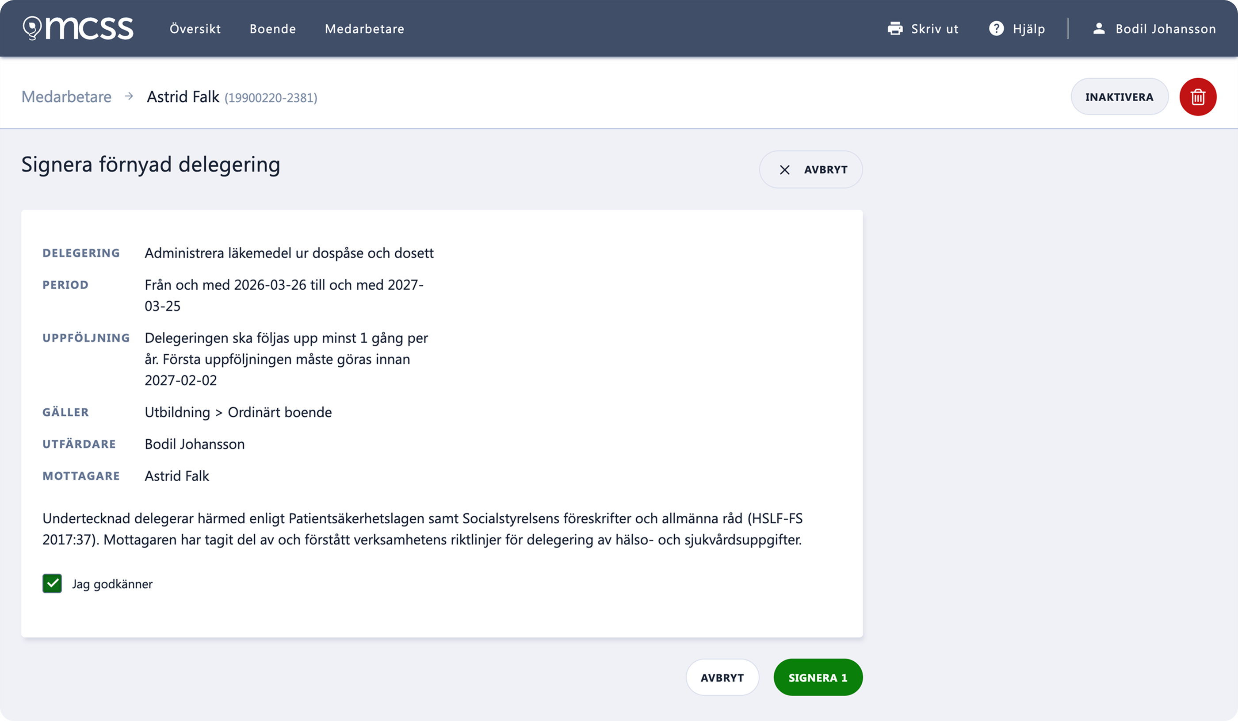Screen dimensions: 1238x721
Task: Click the question mark help icon
Action: [996, 28]
